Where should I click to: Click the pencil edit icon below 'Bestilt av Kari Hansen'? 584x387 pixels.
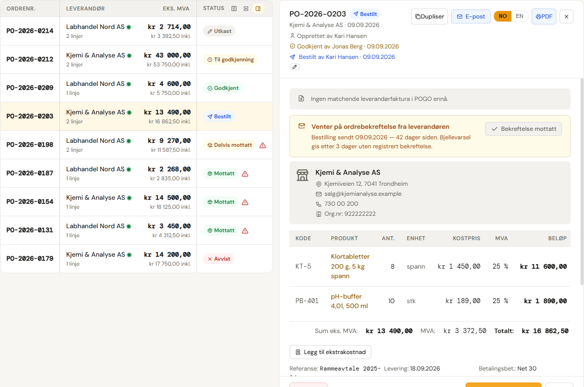tap(294, 67)
